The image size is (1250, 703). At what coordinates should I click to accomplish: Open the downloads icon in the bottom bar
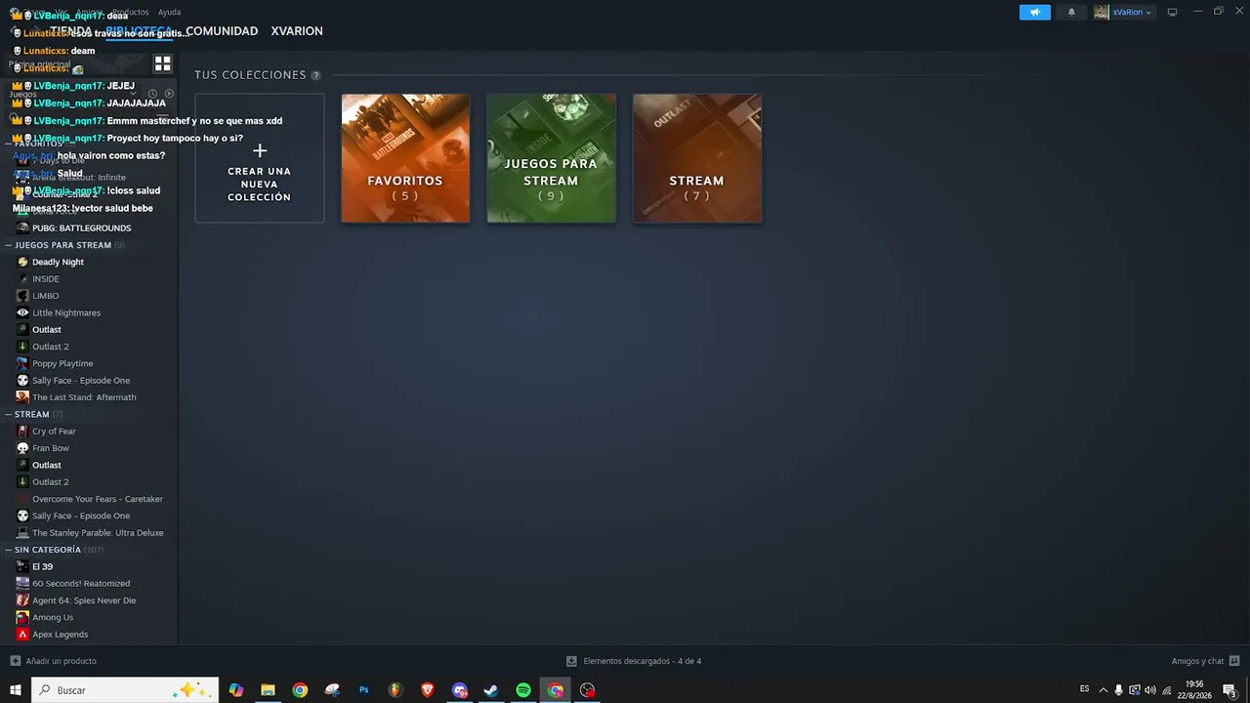point(571,661)
